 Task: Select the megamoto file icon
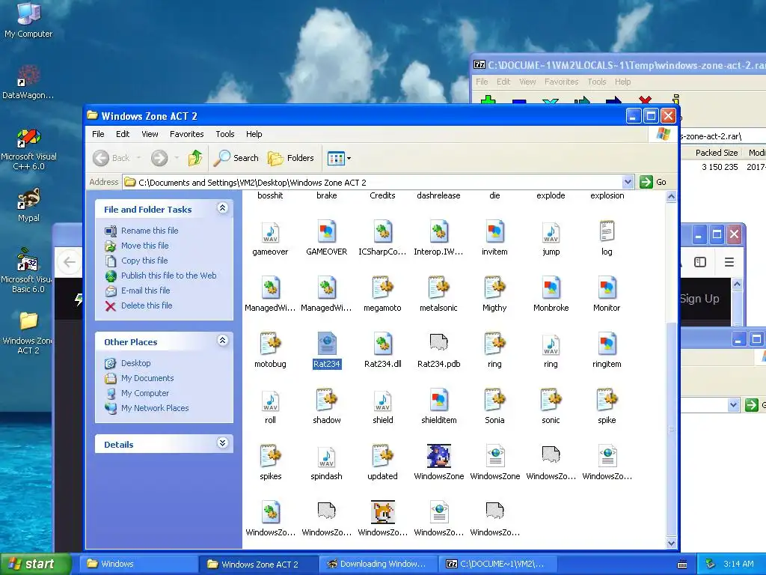pyautogui.click(x=382, y=288)
